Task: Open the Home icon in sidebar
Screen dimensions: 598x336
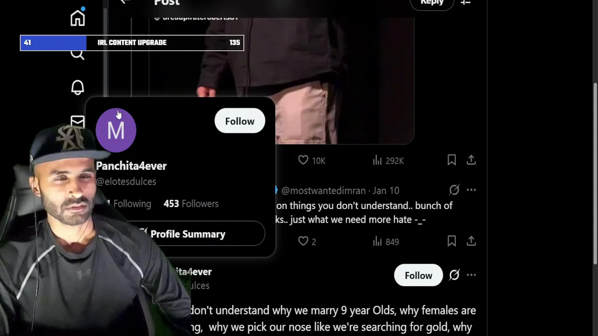Action: coord(78,18)
